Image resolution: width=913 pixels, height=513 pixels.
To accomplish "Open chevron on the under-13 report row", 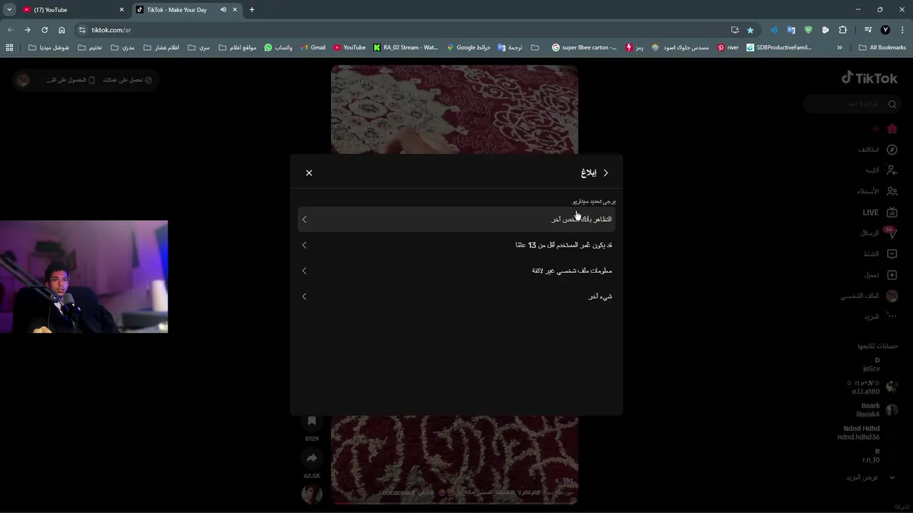I will (x=305, y=245).
